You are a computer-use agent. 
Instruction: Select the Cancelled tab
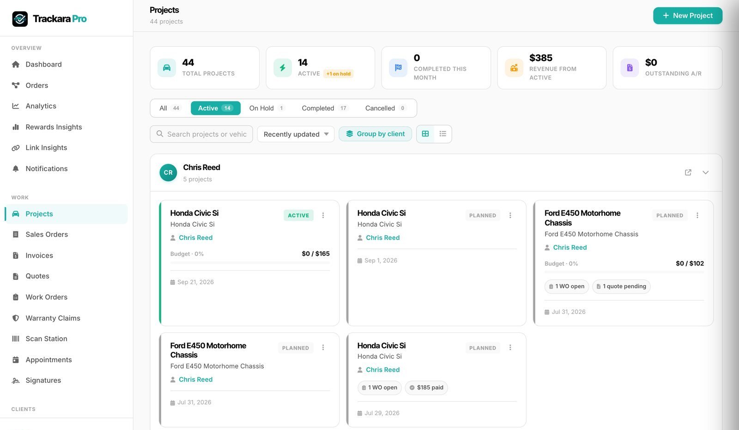tap(385, 108)
